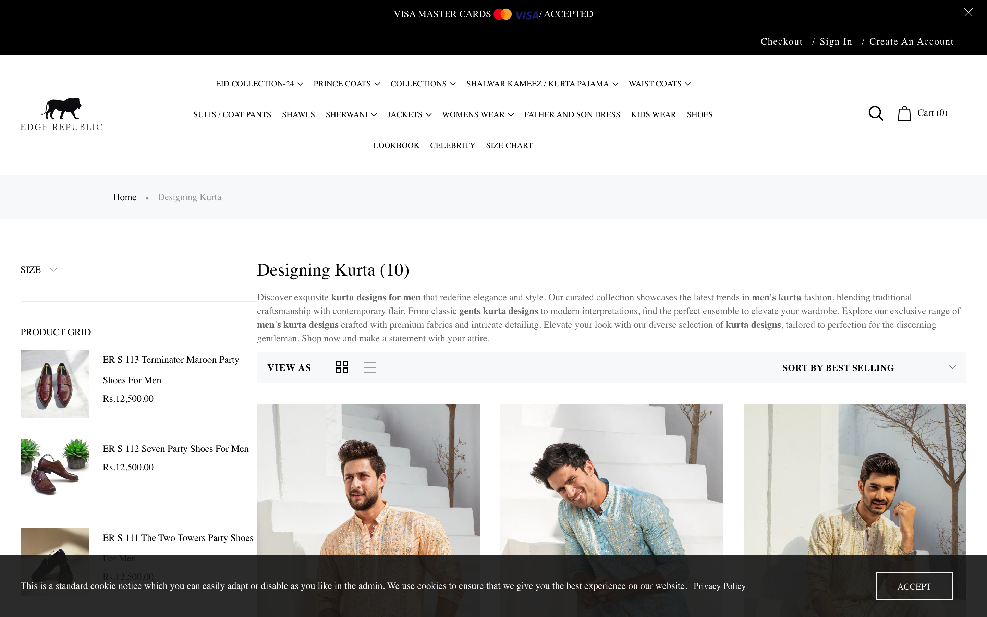The height and width of the screenshot is (617, 987).
Task: Accept the cookie notice
Action: pyautogui.click(x=914, y=586)
